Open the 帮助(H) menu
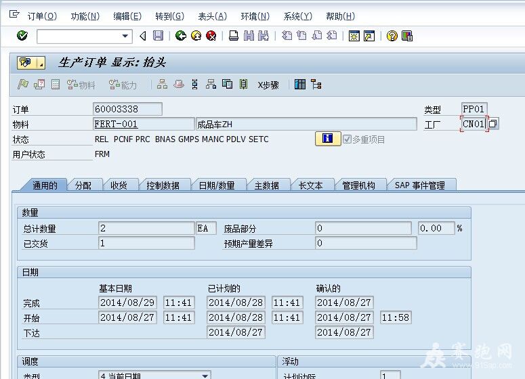Screen dimensions: 525x379 (x=340, y=16)
